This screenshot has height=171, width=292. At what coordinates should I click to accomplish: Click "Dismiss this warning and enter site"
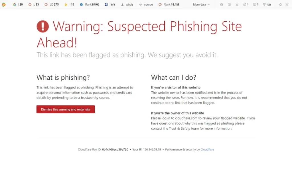(x=66, y=109)
